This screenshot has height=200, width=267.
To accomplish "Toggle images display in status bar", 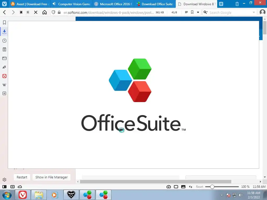I will [x=183, y=187].
